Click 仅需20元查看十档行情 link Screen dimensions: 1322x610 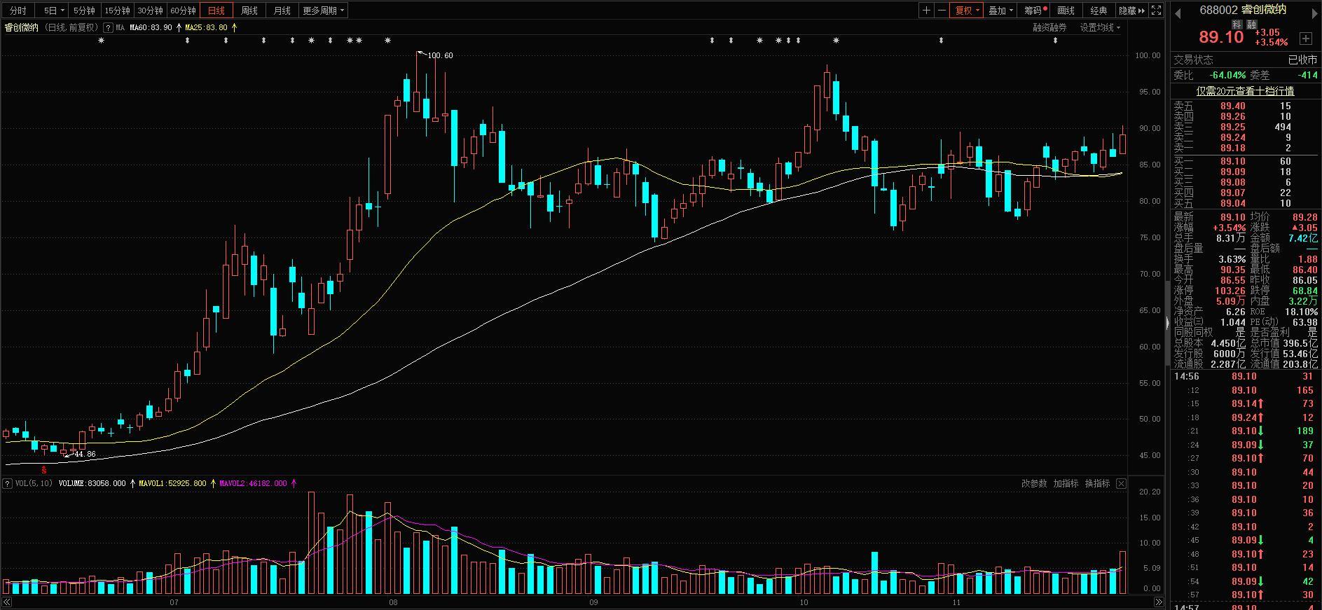pyautogui.click(x=1245, y=91)
